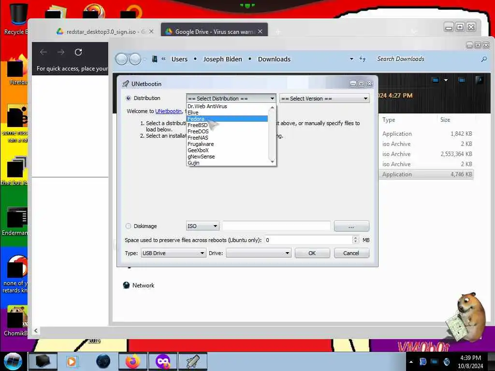Click browser back arrow

(44, 52)
